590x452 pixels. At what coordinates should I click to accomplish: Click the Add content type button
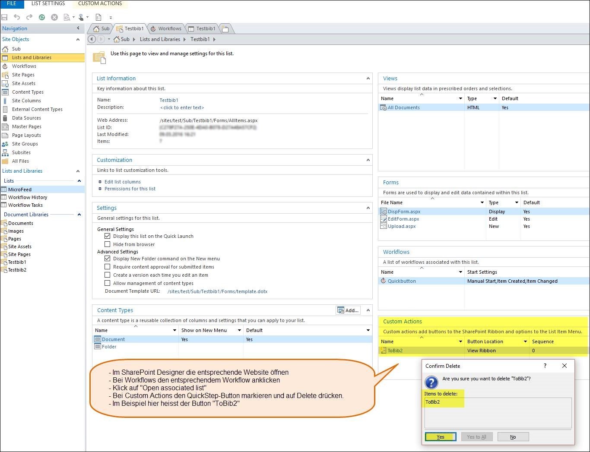point(348,310)
